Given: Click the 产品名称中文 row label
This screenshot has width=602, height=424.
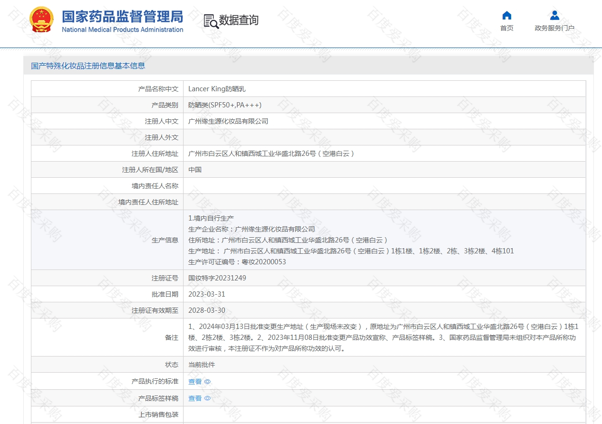Looking at the screenshot, I should (158, 89).
